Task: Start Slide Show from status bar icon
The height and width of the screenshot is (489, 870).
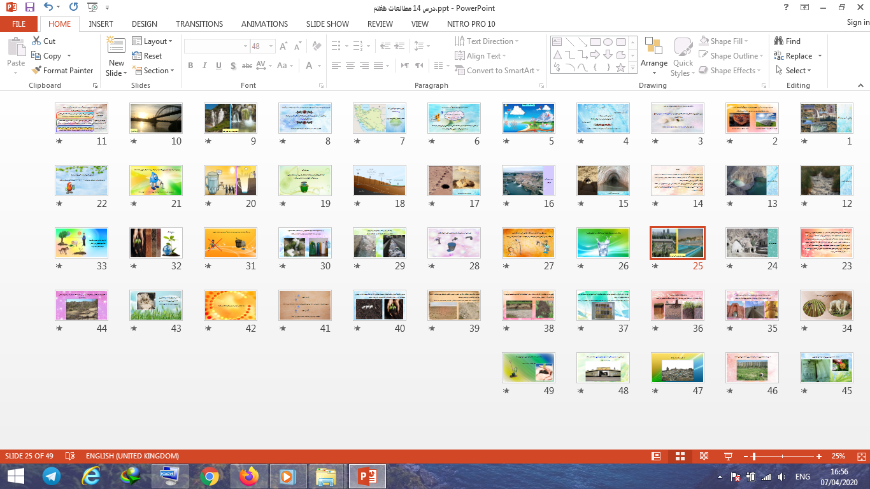Action: 728,456
